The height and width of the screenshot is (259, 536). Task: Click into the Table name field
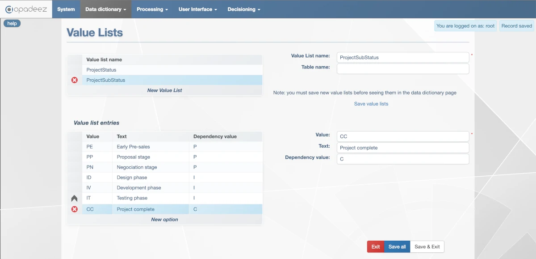pyautogui.click(x=402, y=68)
